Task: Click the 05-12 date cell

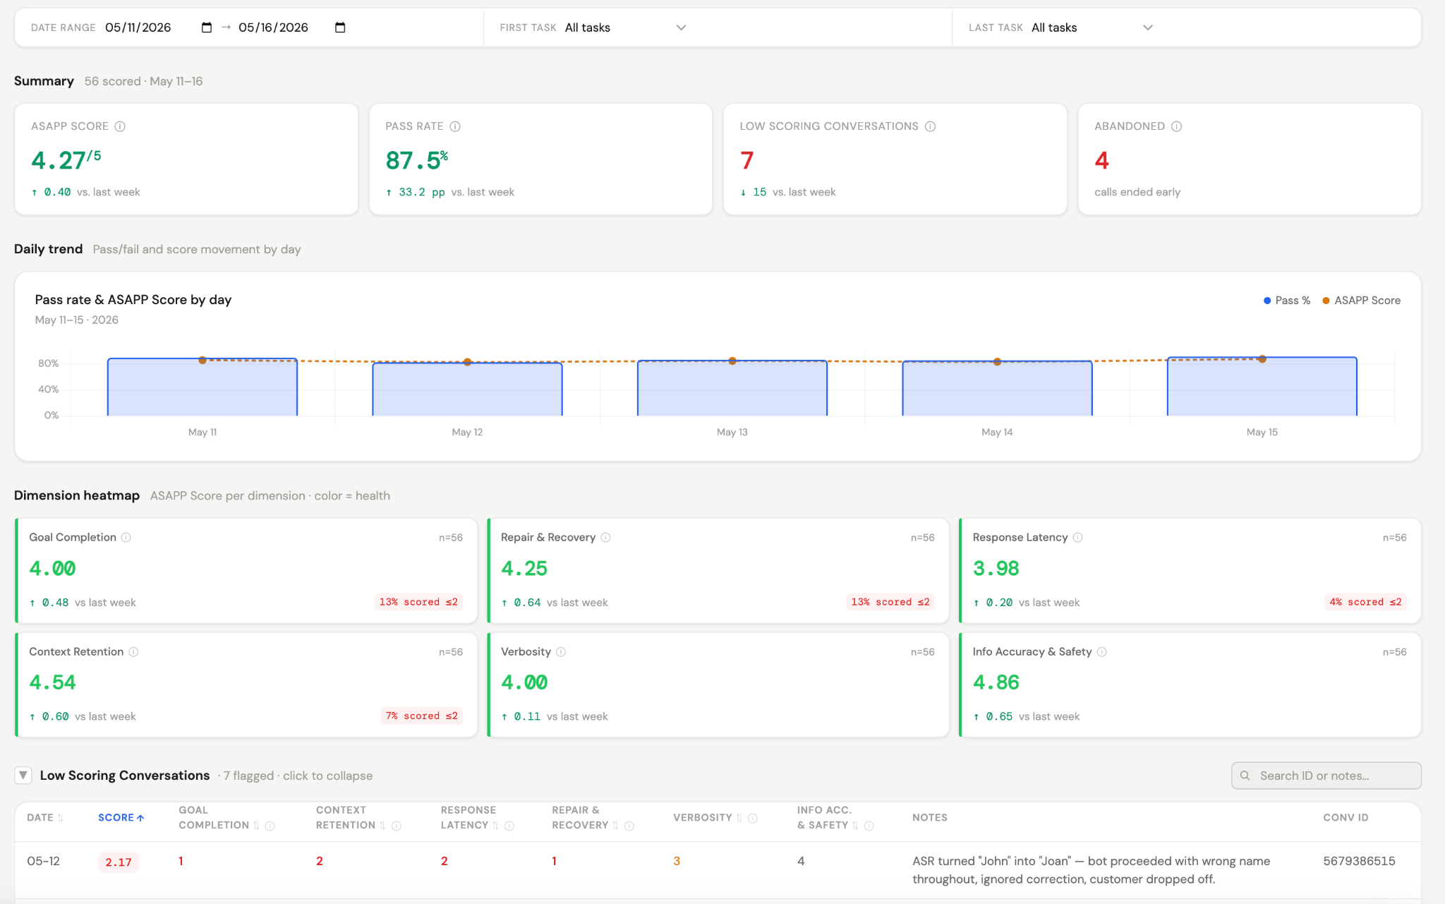Action: [43, 861]
